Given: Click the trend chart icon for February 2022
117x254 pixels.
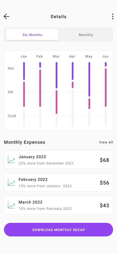Looking at the screenshot, I should click(11, 182).
